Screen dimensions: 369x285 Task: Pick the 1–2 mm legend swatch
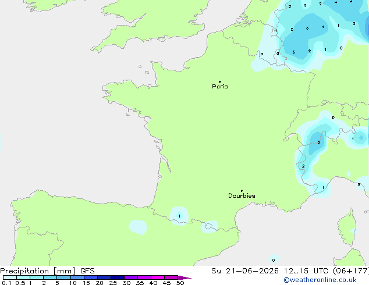tap(37, 277)
